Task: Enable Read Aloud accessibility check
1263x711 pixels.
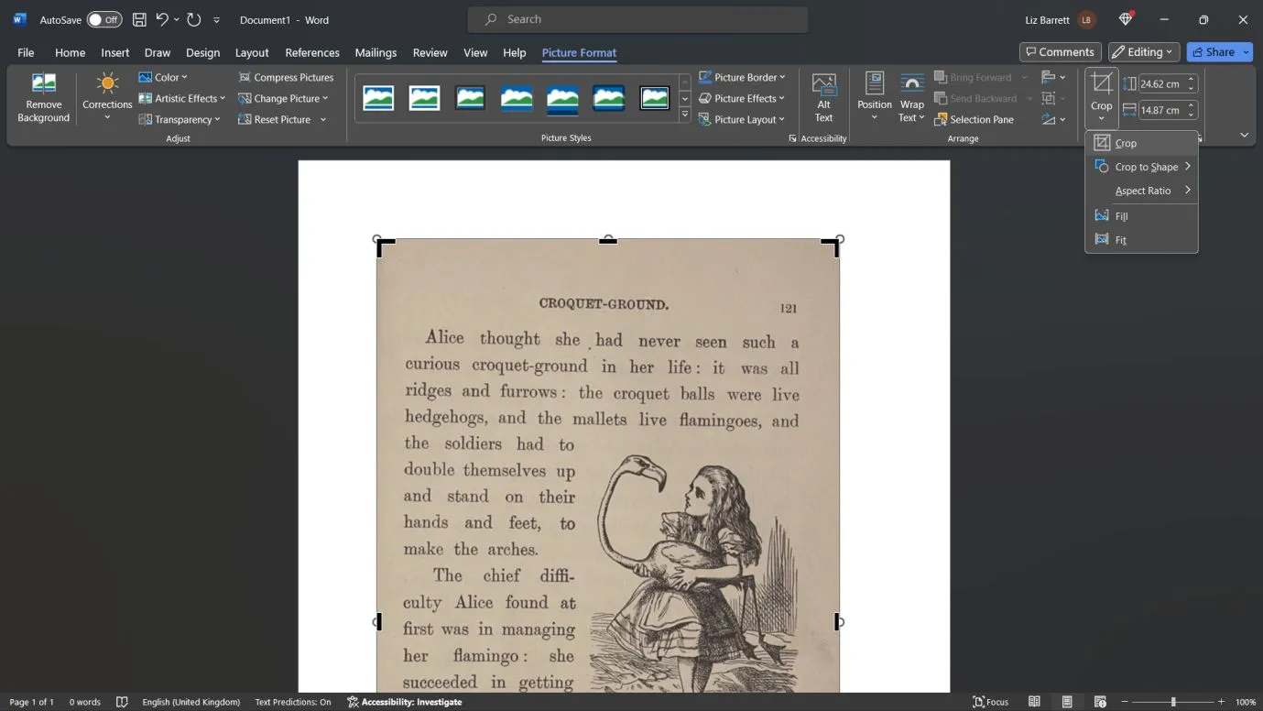Action: tap(406, 702)
